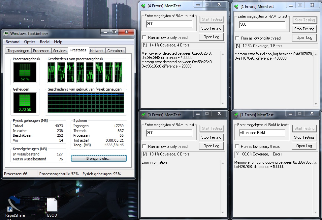Click 'Processen: 66' in status bar
Screen dimensions: 322x220
[16, 174]
